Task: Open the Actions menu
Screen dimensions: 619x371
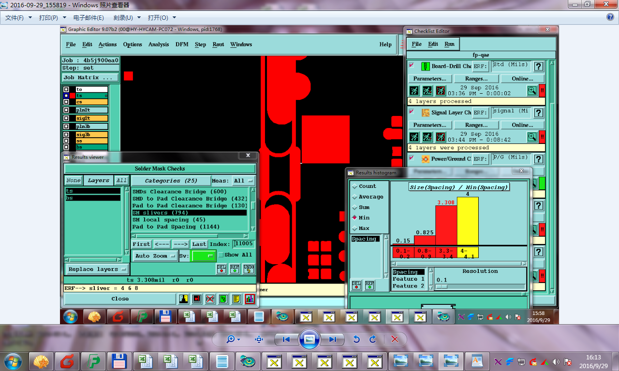Action: pos(107,44)
